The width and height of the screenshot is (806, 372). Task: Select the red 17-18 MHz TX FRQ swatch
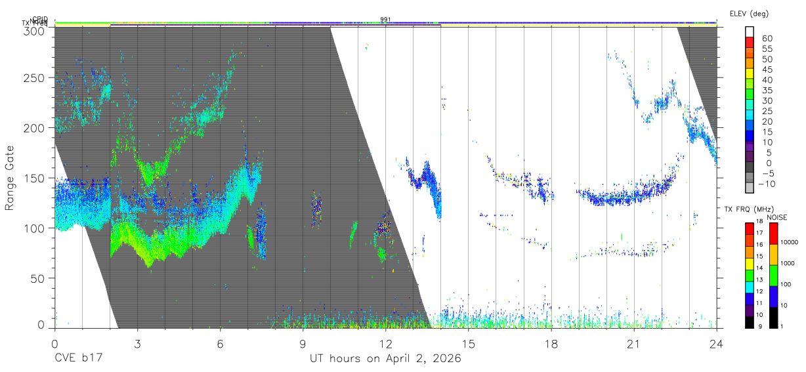(x=749, y=229)
